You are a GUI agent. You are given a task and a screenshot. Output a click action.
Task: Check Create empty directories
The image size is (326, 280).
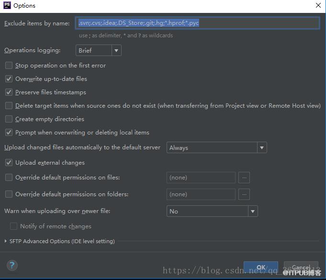9,119
